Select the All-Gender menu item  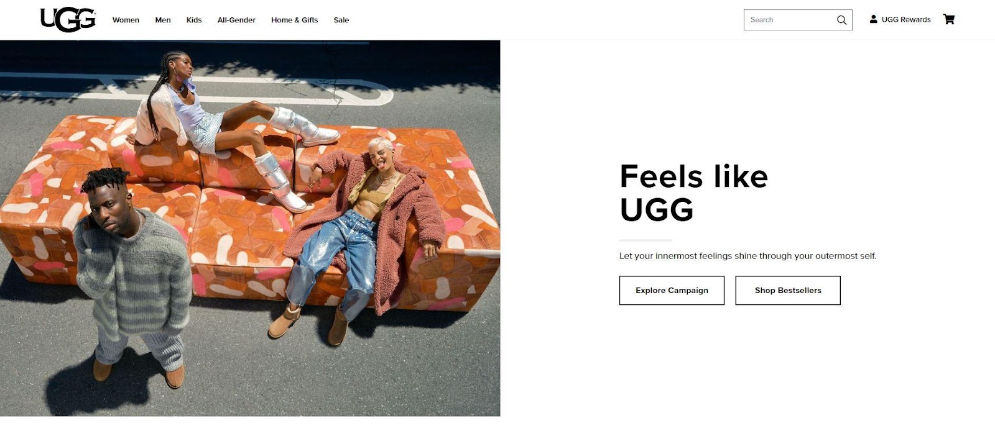[x=236, y=20]
